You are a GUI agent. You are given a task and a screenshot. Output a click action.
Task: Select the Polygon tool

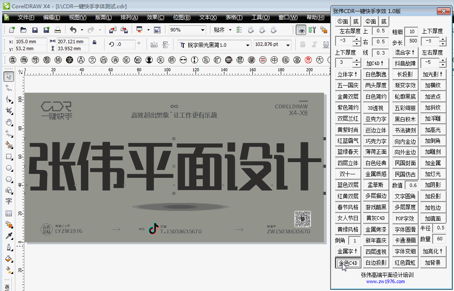coord(9,179)
